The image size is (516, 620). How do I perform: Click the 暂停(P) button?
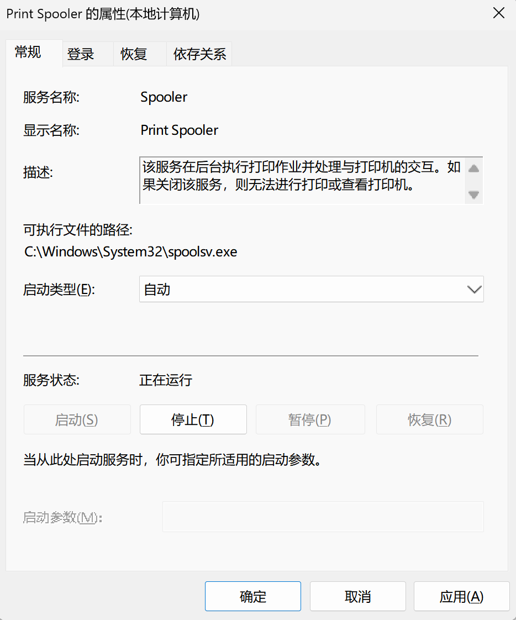coord(310,419)
